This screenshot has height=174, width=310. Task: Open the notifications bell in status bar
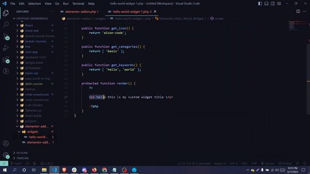pos(305,163)
